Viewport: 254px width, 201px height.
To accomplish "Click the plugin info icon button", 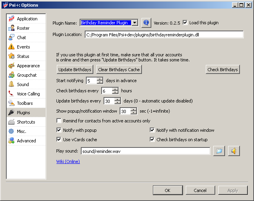I will (x=146, y=23).
